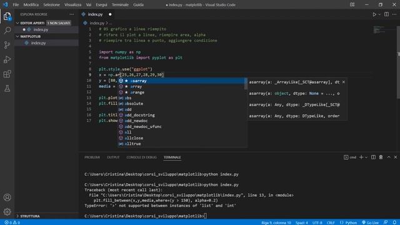Click the errors and warnings status indicator

[x=12, y=222]
